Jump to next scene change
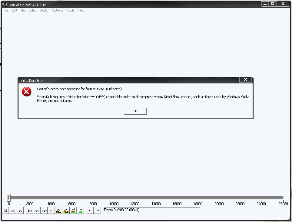The width and height of the screenshot is (292, 222). 81,211
